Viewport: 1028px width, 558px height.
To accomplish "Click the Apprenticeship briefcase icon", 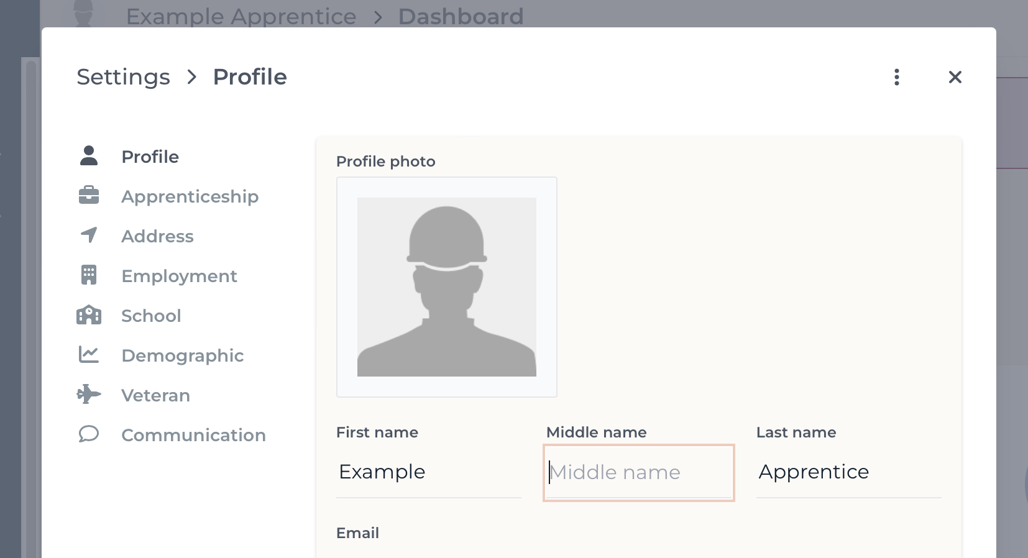I will click(89, 195).
